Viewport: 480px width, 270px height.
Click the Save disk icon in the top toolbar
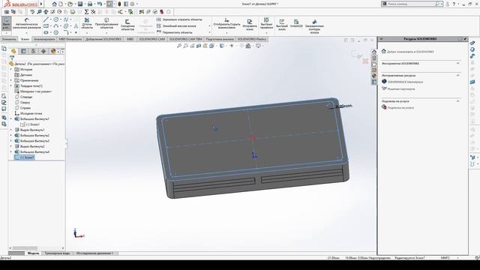(x=80, y=4)
